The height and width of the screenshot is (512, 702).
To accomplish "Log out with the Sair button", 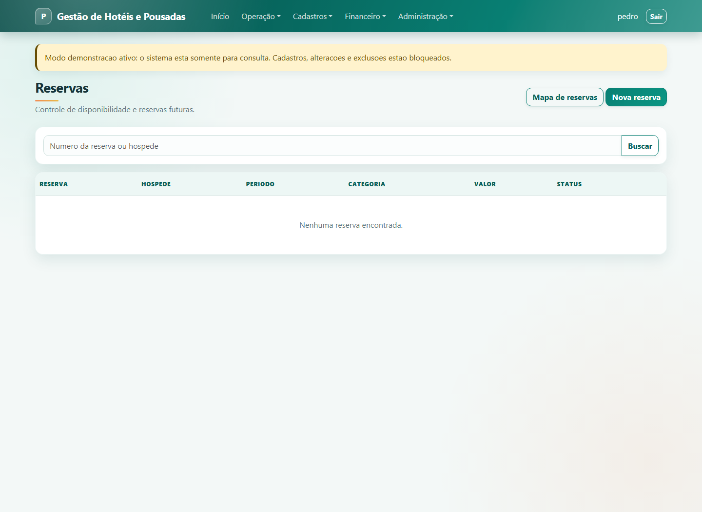I will (656, 16).
